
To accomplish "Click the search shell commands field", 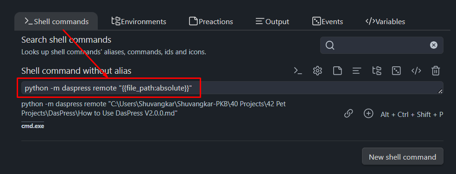I will pyautogui.click(x=381, y=45).
